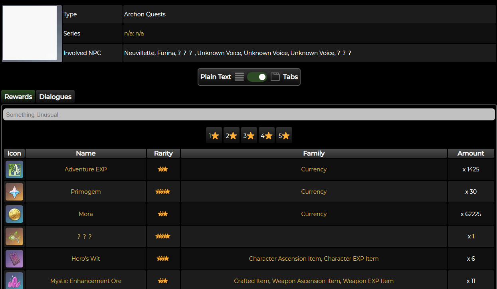Screen dimensions: 497x289
Task: Switch to the Dialogues tab
Action: point(55,97)
